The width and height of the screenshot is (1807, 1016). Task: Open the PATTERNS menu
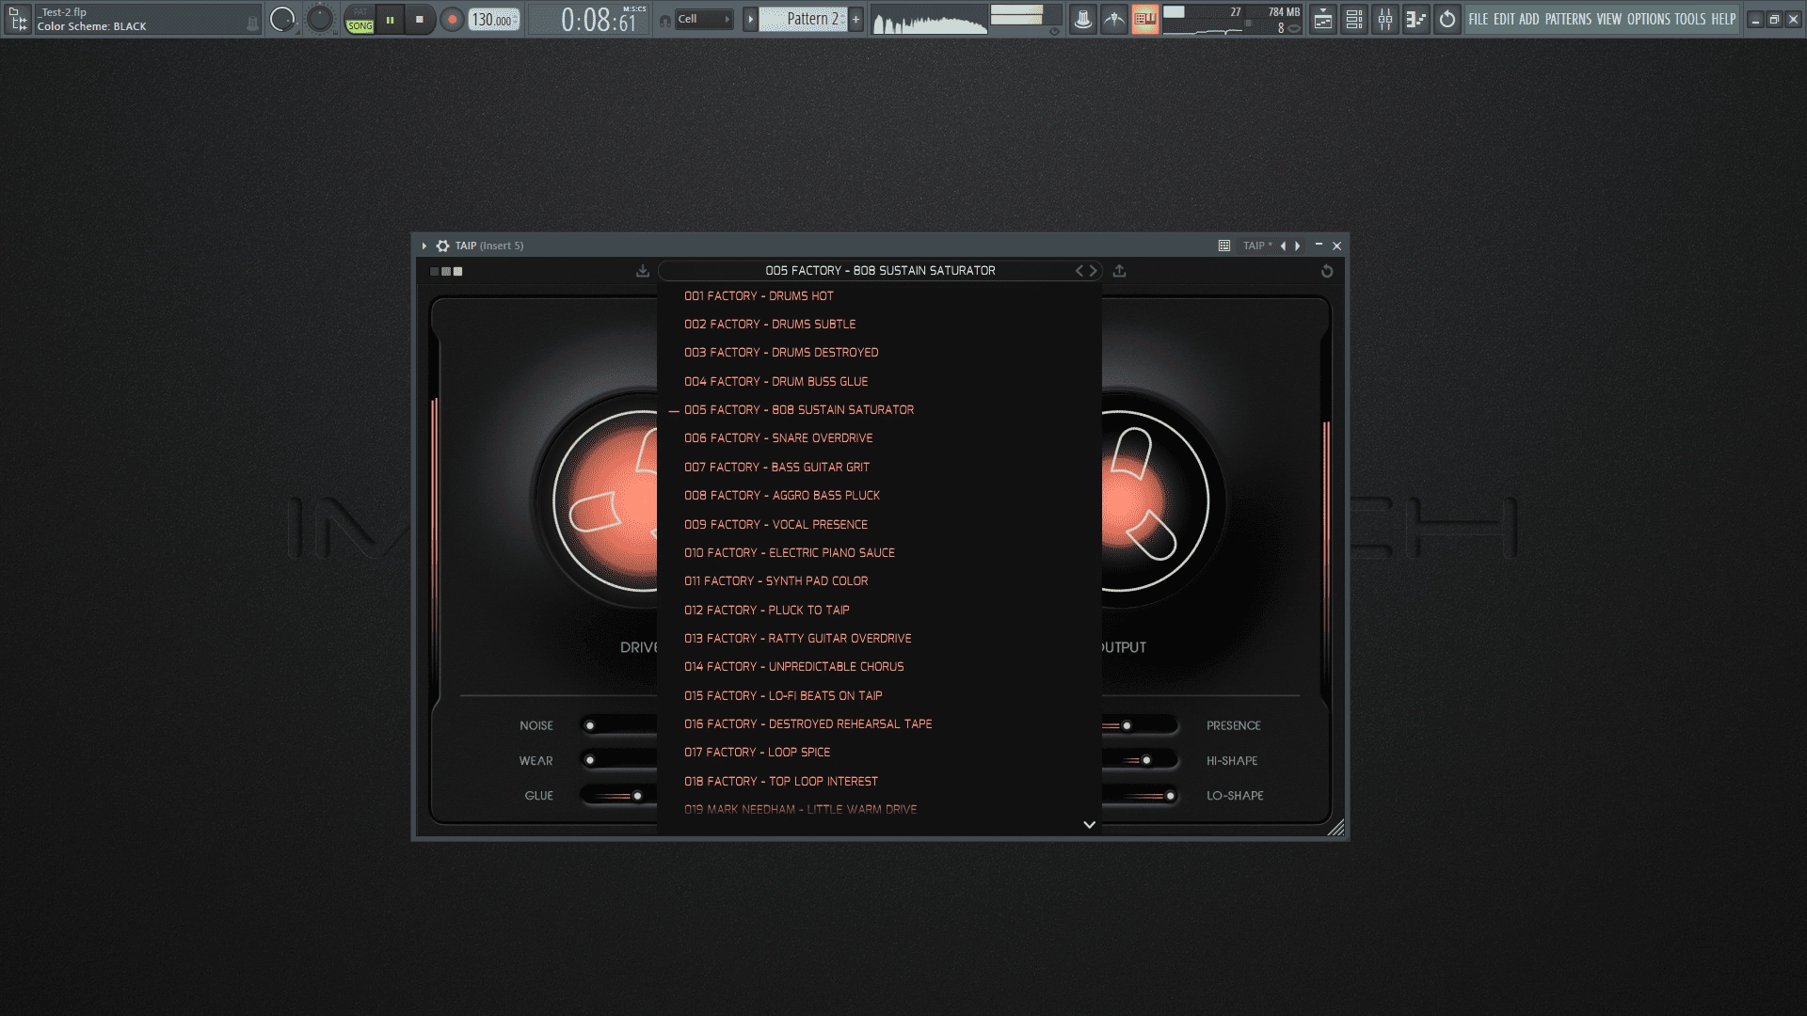1568,19
